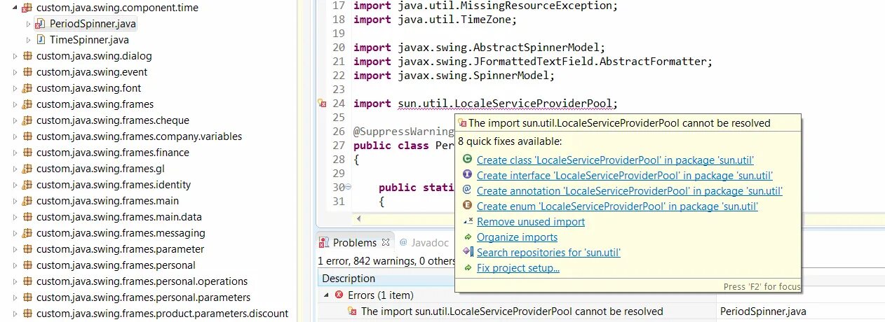Select custom.java.swing.frames.main.data package
This screenshot has width=885, height=322.
point(119,217)
